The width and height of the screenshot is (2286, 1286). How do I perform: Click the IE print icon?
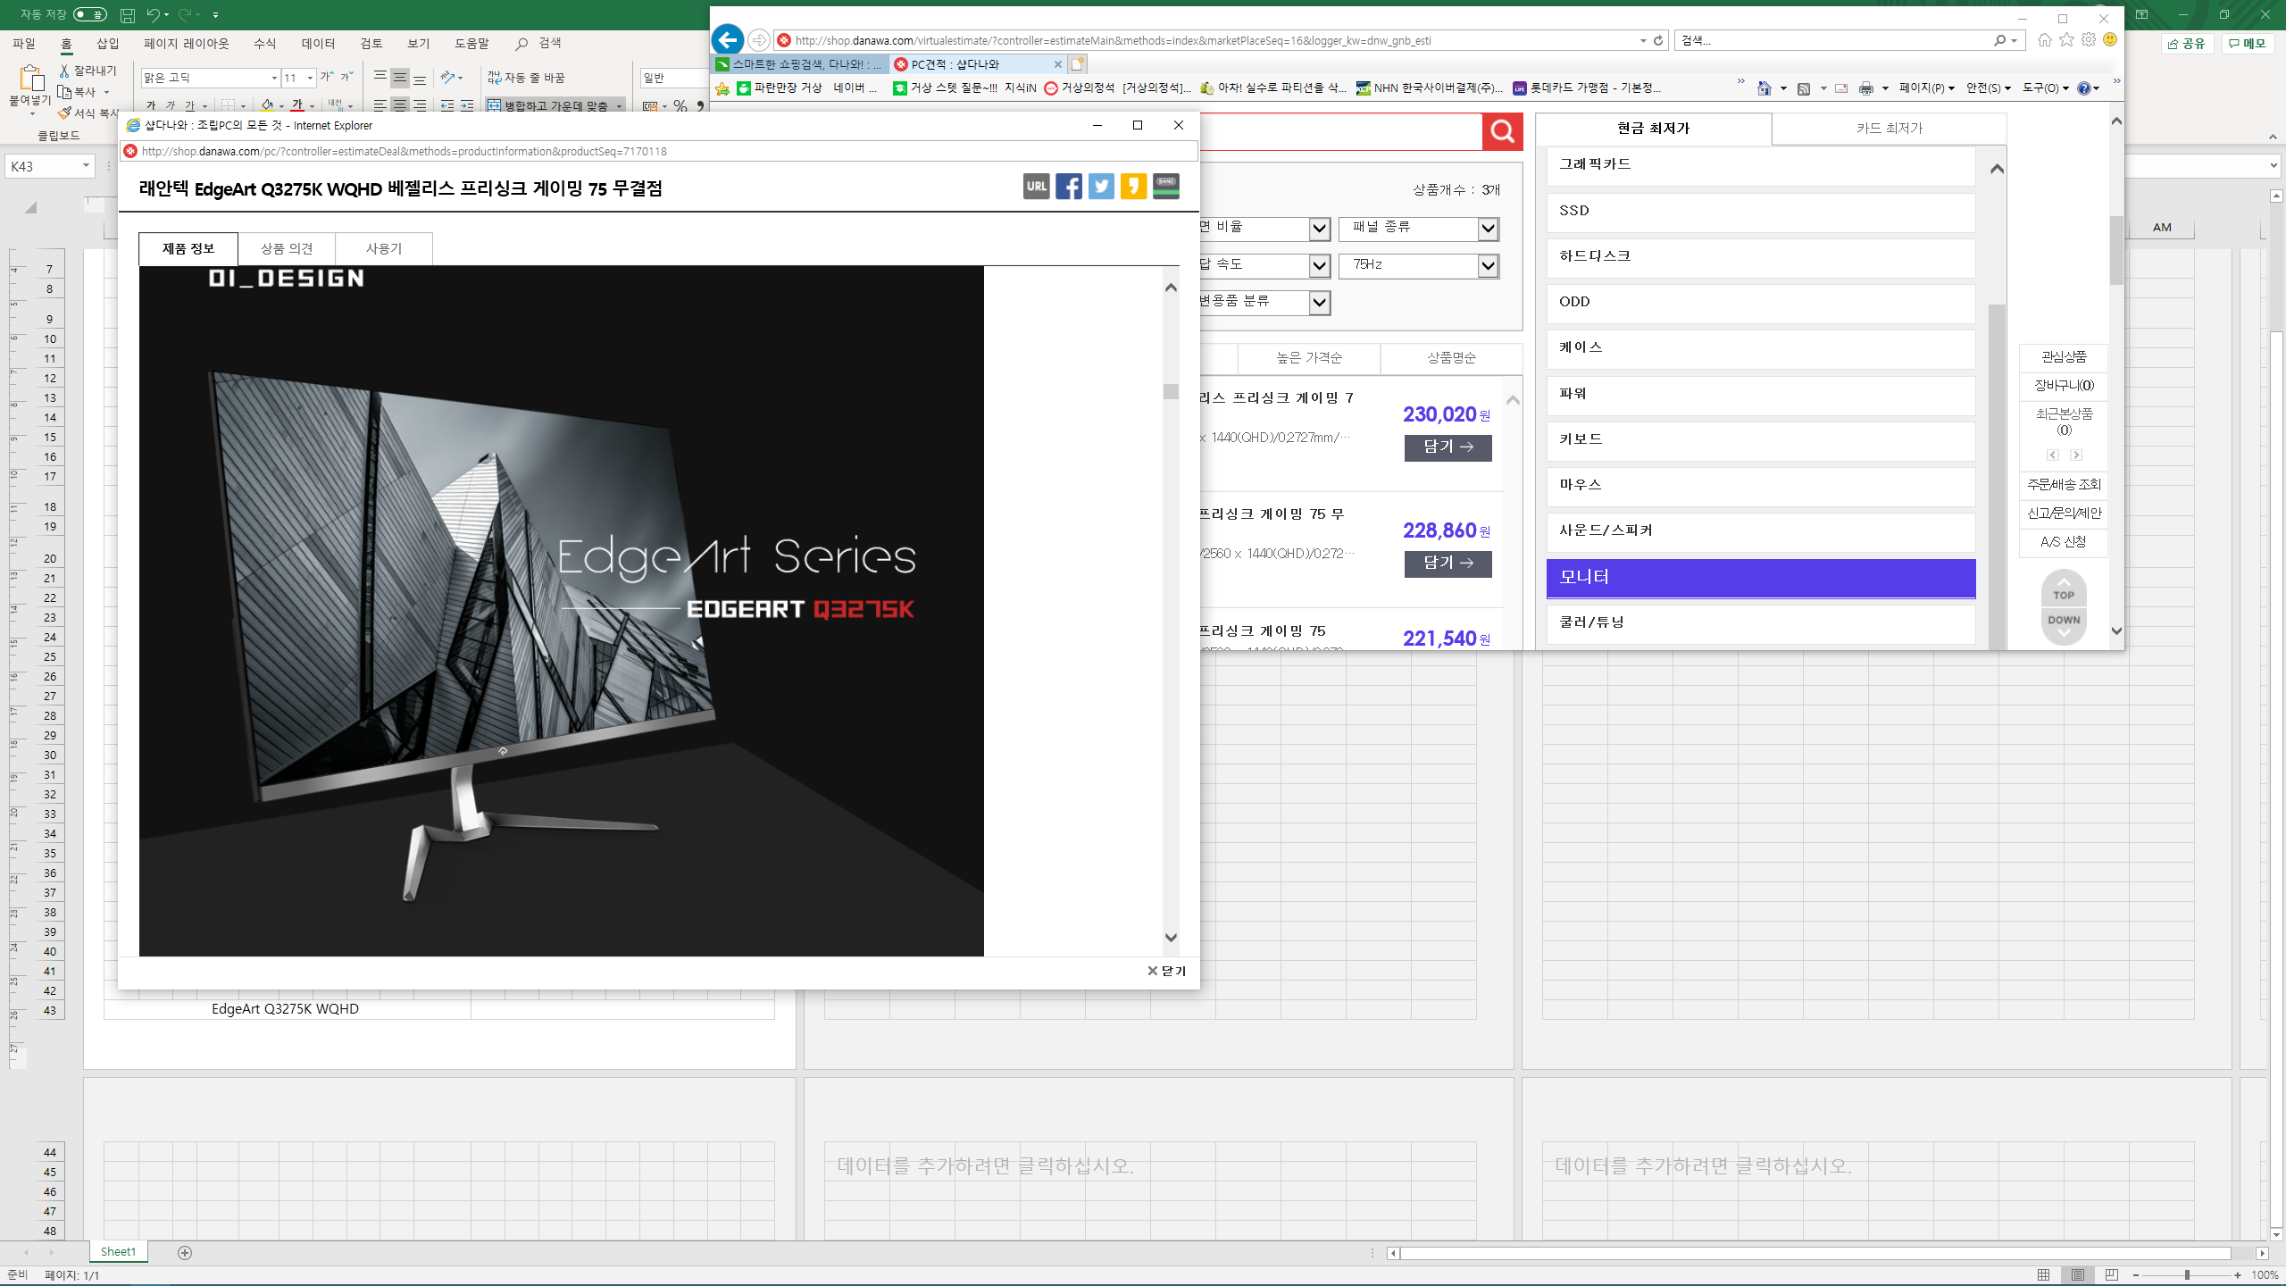tap(1866, 88)
